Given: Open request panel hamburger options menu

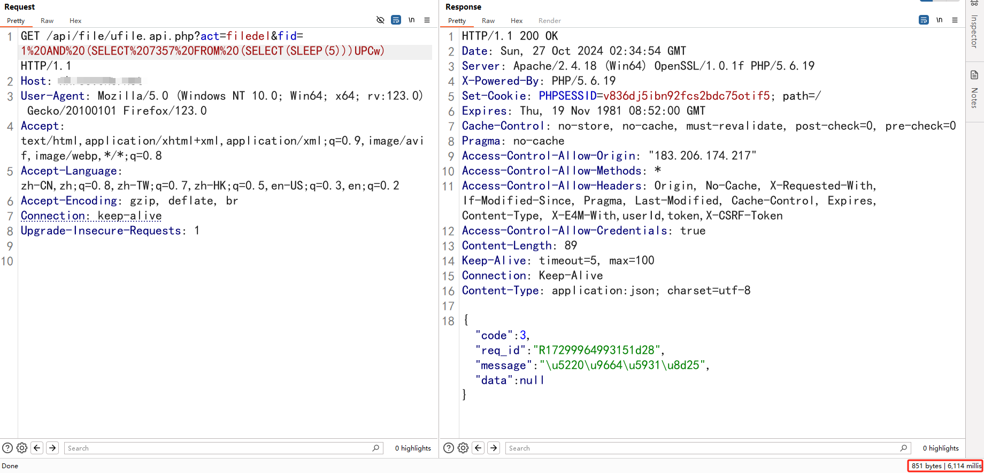Looking at the screenshot, I should (x=427, y=20).
